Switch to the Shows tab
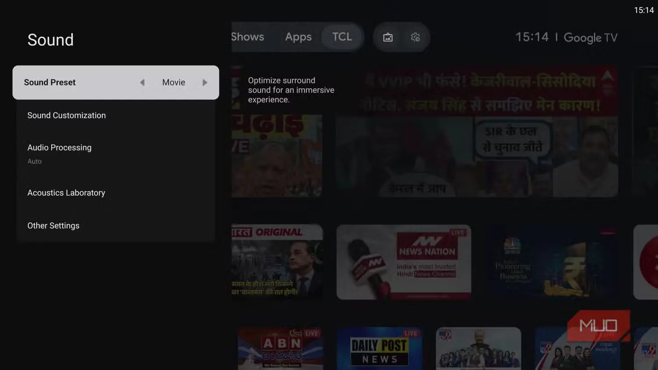The image size is (658, 370). [248, 37]
